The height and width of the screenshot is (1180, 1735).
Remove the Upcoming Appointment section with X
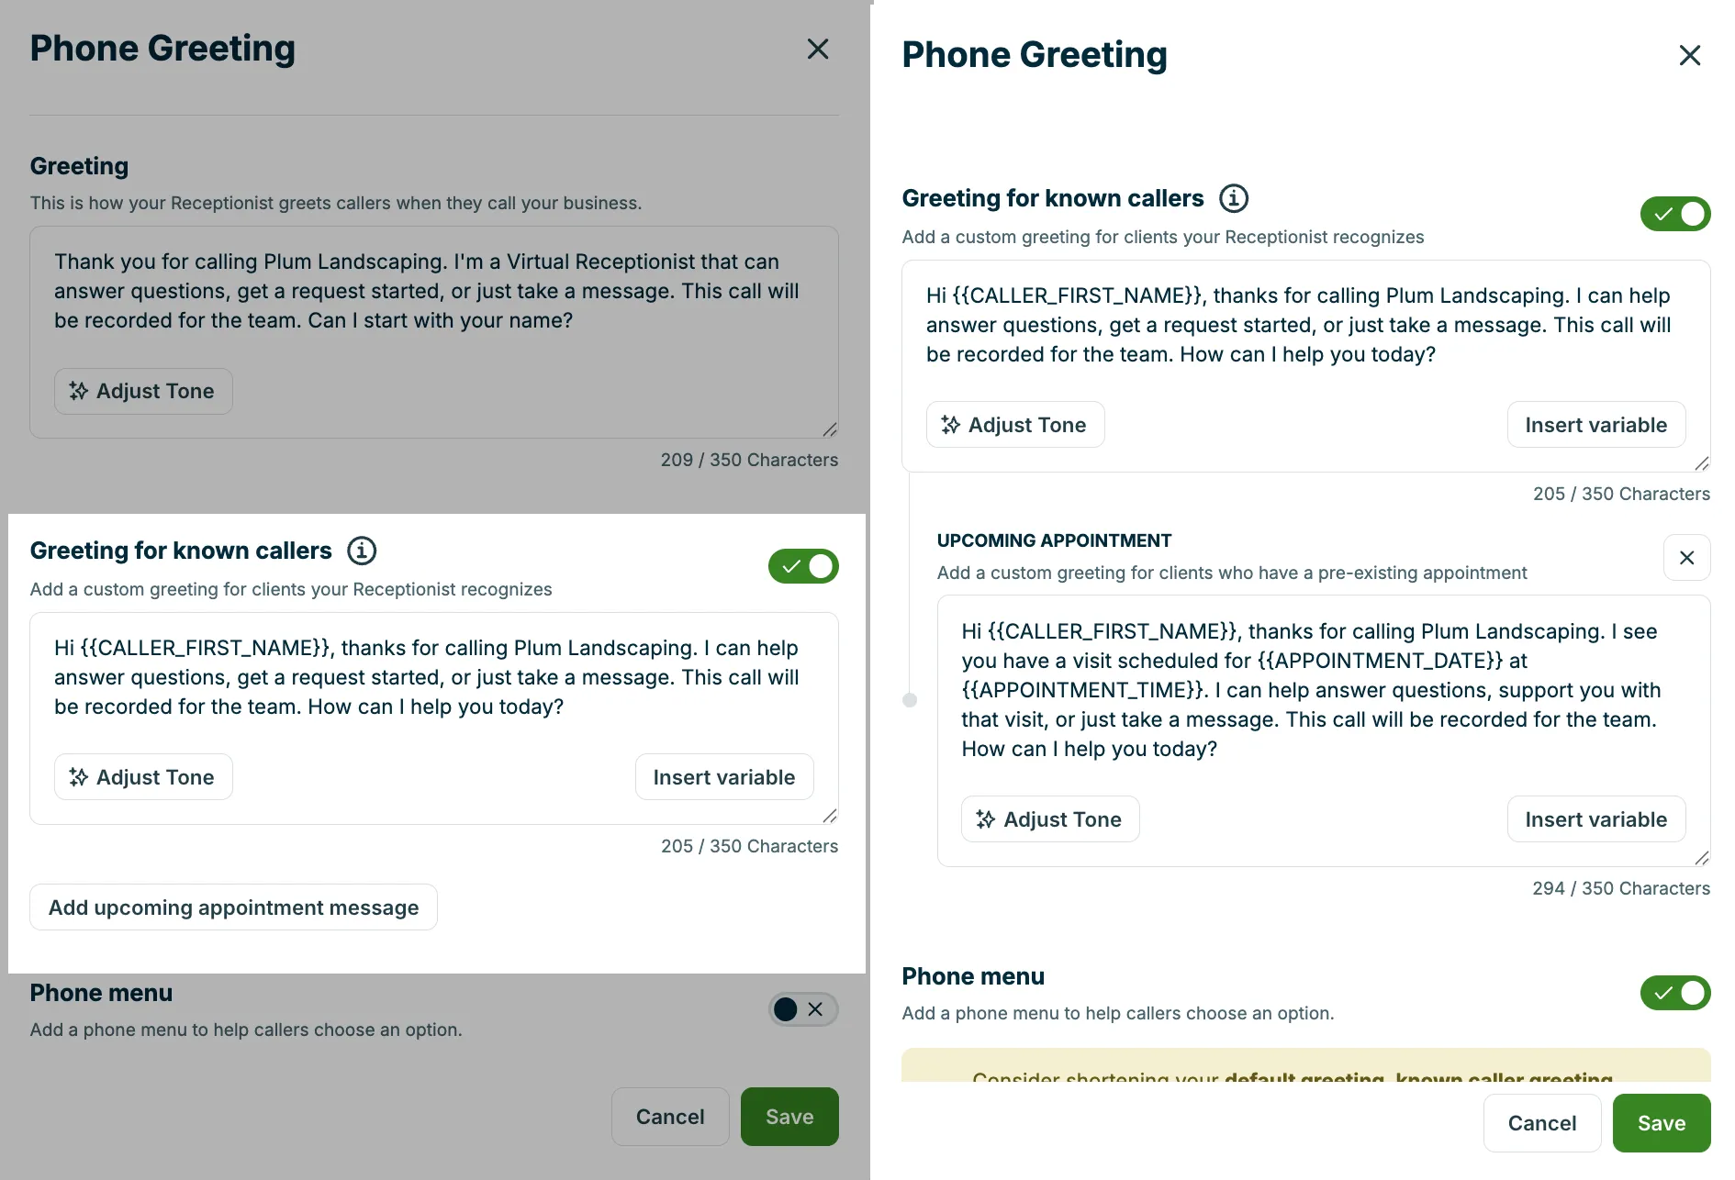click(x=1687, y=558)
